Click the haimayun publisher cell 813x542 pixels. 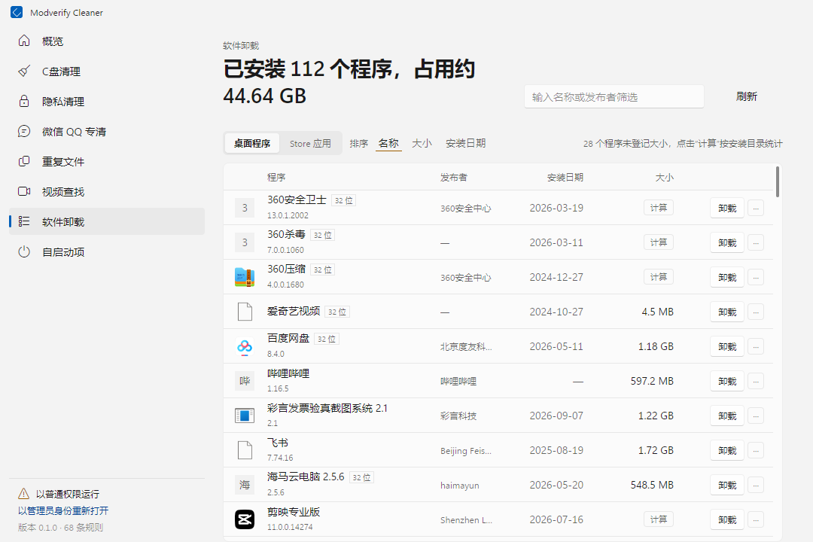tap(459, 486)
